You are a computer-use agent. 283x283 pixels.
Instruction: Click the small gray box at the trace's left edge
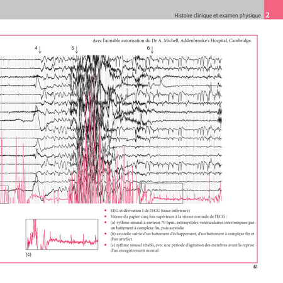4,194
